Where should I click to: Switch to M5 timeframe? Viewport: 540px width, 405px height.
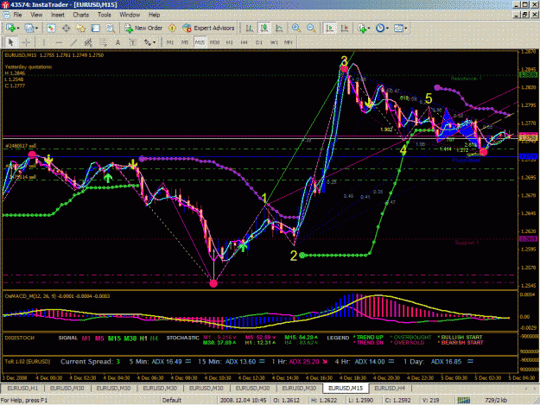(185, 42)
